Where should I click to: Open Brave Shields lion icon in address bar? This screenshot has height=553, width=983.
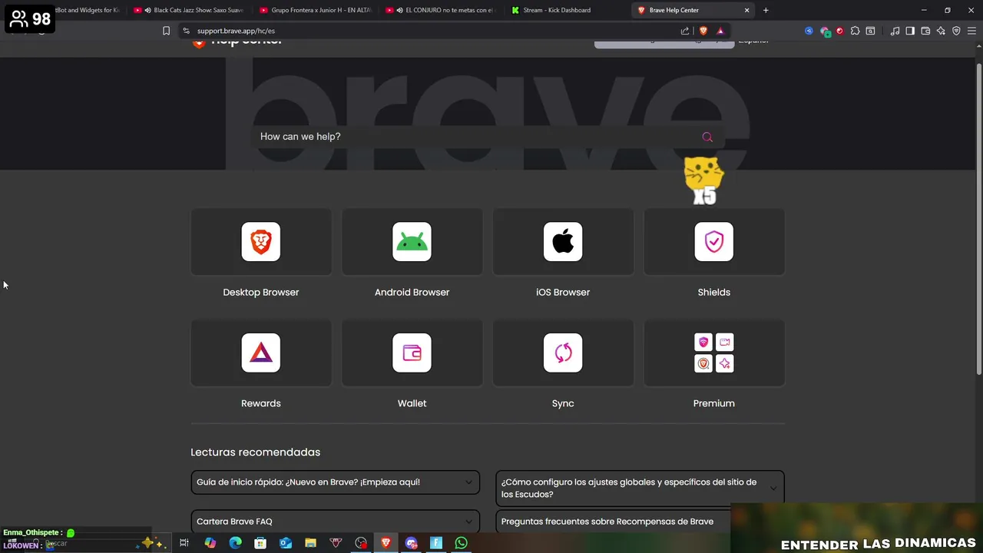click(x=703, y=31)
